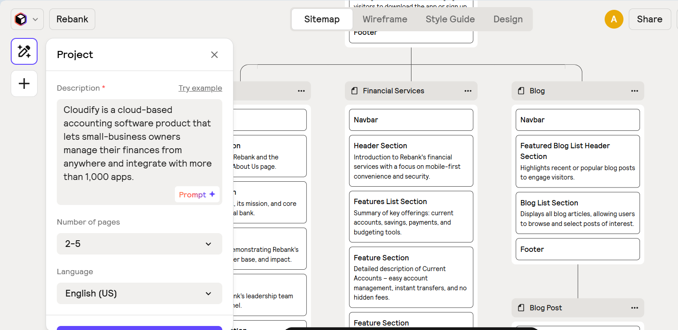Open the Relume logo dropdown menu
The width and height of the screenshot is (678, 330).
point(27,19)
